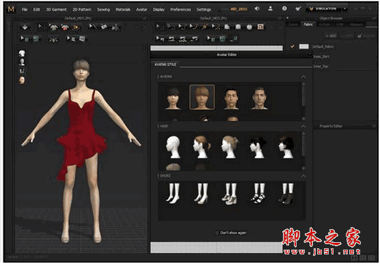Toggle the checkmark next to Default_Fabric
Image resolution: width=380 pixels, height=266 pixels.
coord(293,46)
